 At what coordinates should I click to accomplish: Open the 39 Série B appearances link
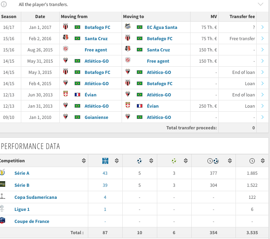[105, 185]
